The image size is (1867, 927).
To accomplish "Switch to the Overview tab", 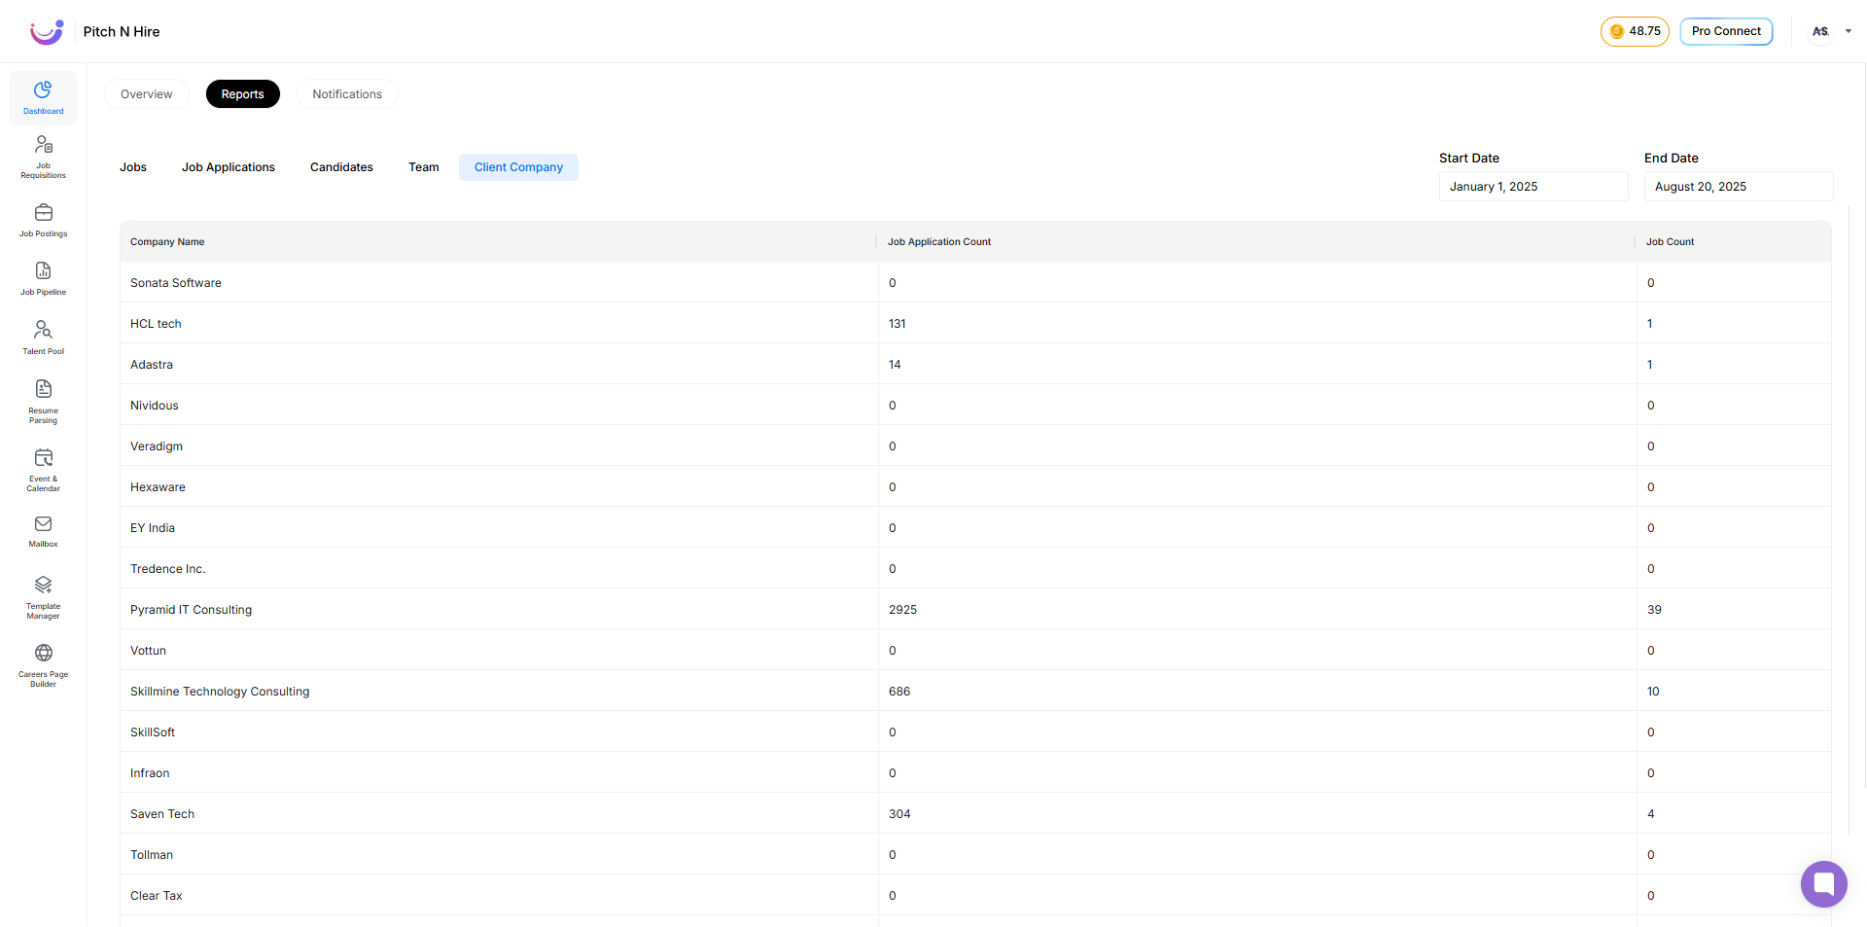I will pyautogui.click(x=147, y=94).
